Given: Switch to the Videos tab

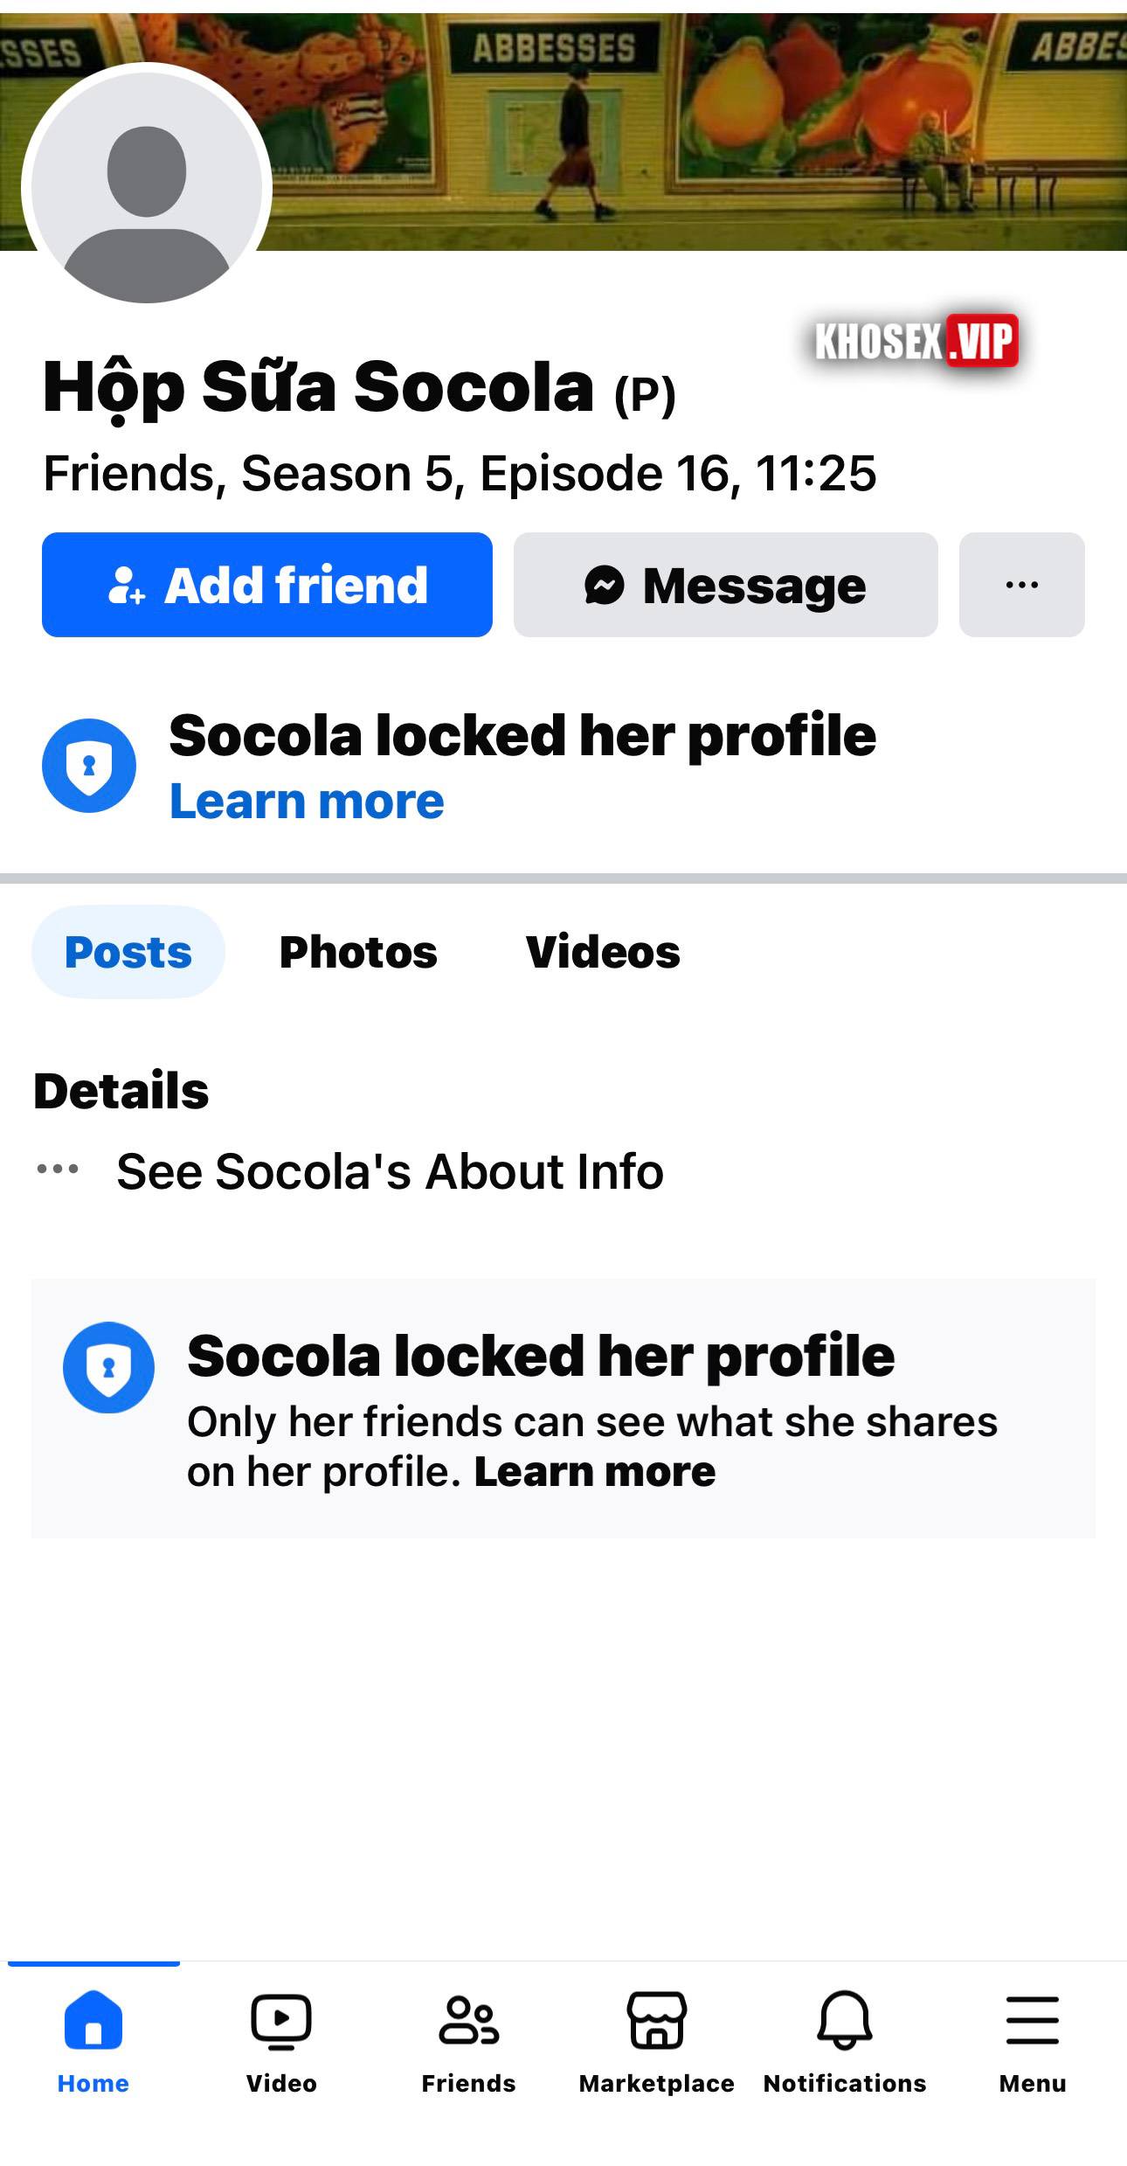Looking at the screenshot, I should [x=603, y=952].
